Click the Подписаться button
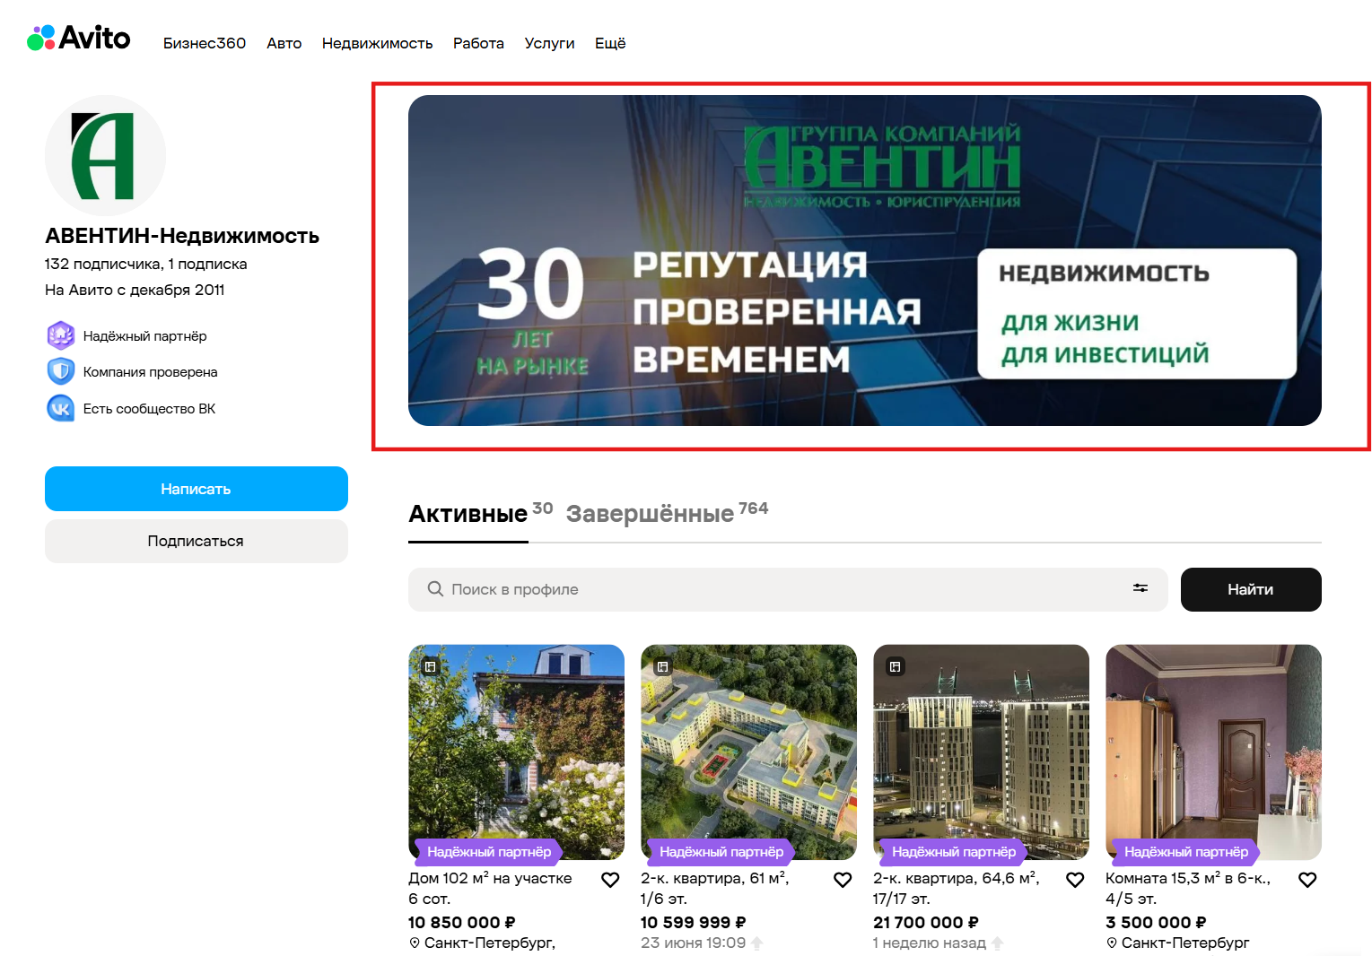Image resolution: width=1372 pixels, height=956 pixels. tap(197, 541)
